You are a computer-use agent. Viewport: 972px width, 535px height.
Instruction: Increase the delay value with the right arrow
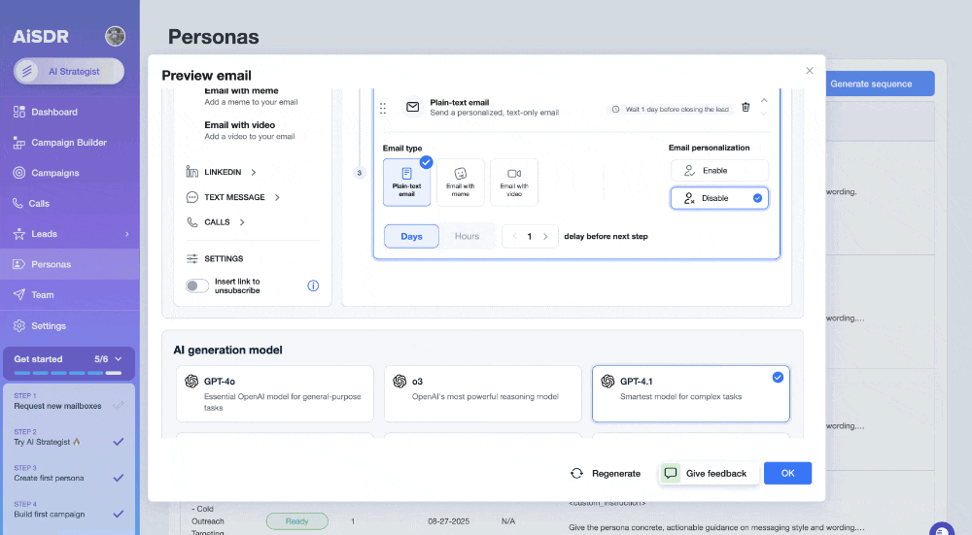(x=548, y=236)
